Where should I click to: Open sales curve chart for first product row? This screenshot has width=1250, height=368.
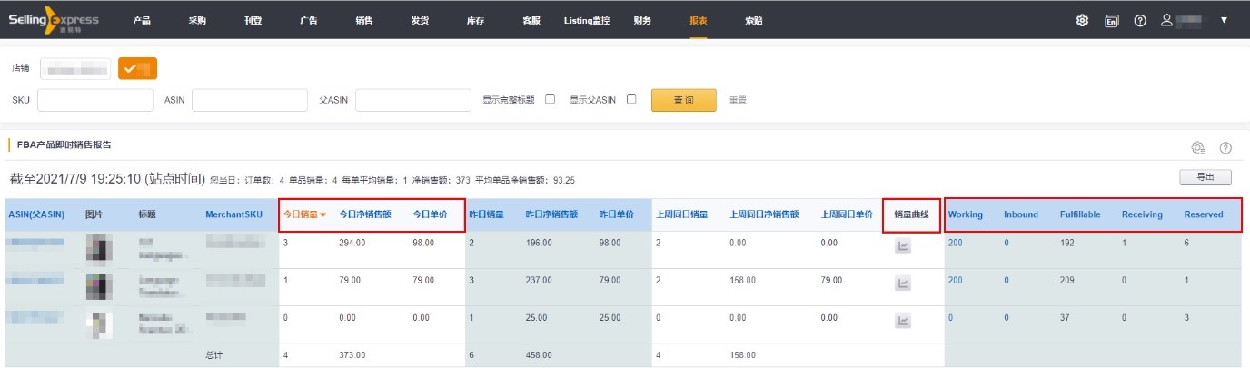pos(903,246)
